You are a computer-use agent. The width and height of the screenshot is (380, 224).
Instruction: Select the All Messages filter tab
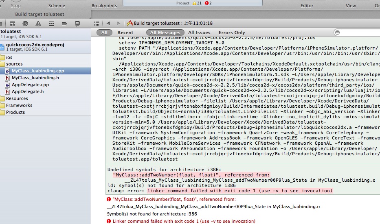click(165, 33)
